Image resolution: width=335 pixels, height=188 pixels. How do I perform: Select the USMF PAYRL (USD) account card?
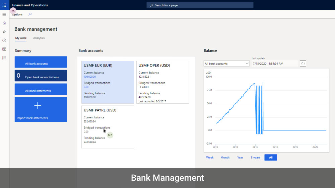(x=108, y=127)
